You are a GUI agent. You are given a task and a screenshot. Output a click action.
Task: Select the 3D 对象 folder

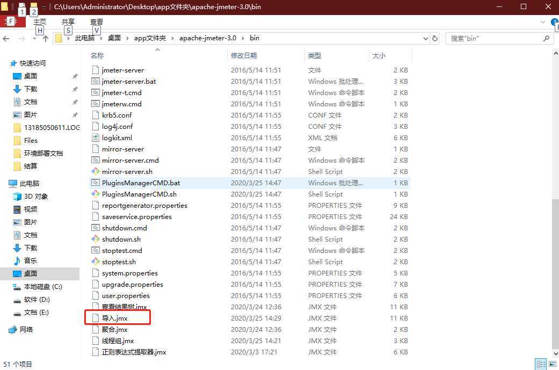(x=35, y=196)
